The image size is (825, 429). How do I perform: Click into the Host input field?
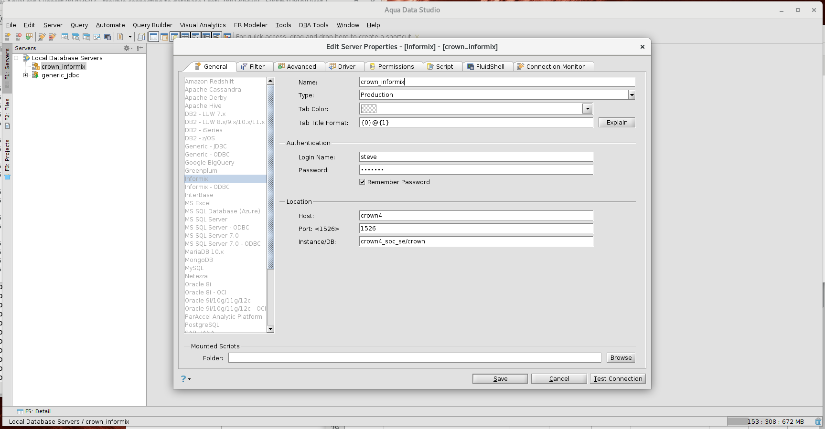click(x=475, y=216)
